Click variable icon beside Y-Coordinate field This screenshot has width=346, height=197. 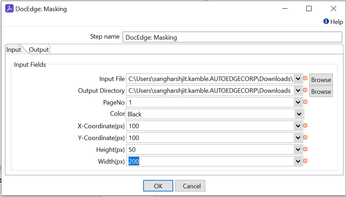[305, 137]
